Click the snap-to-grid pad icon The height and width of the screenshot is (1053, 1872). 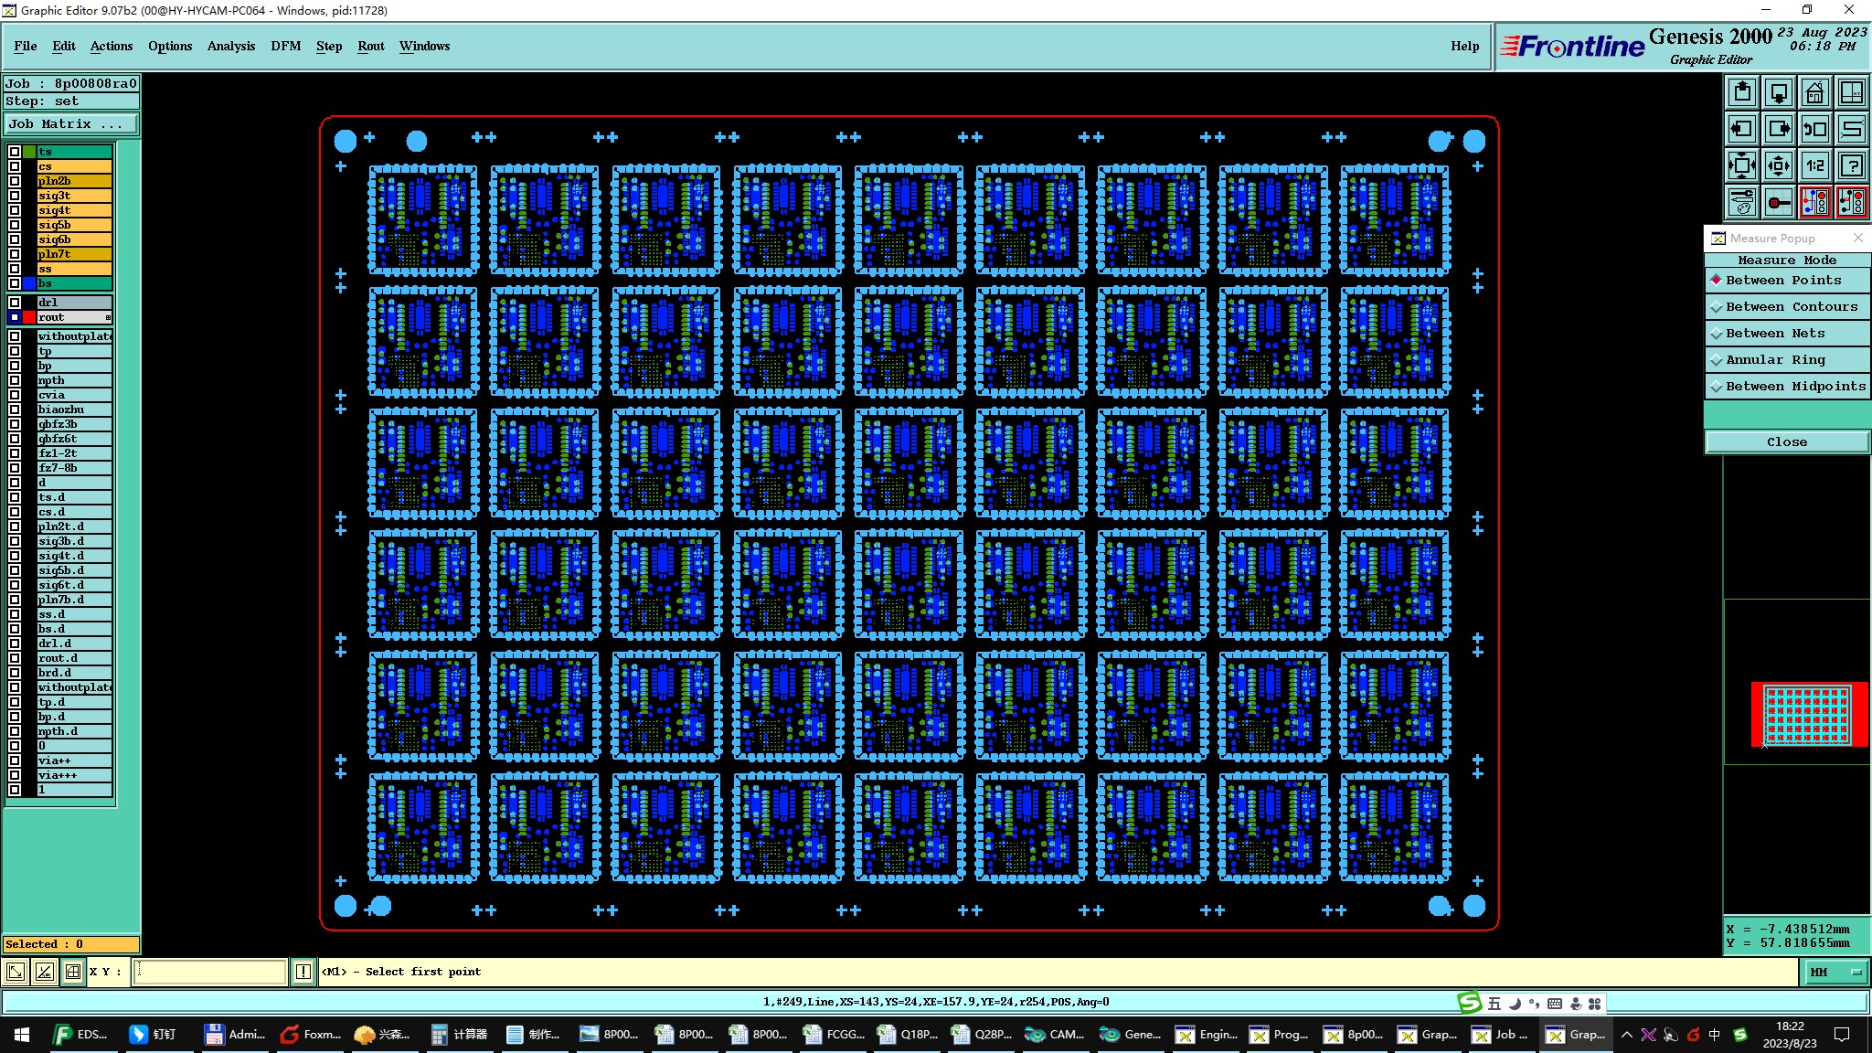tap(1778, 202)
